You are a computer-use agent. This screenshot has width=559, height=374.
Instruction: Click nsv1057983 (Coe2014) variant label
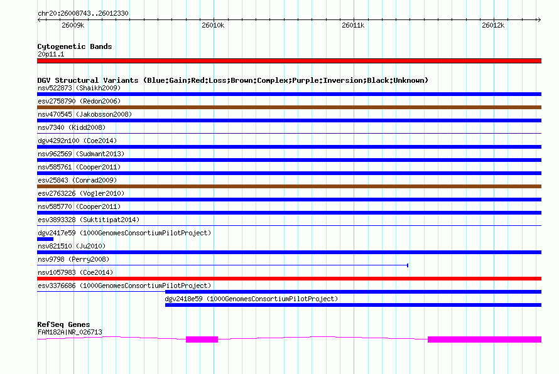75,272
